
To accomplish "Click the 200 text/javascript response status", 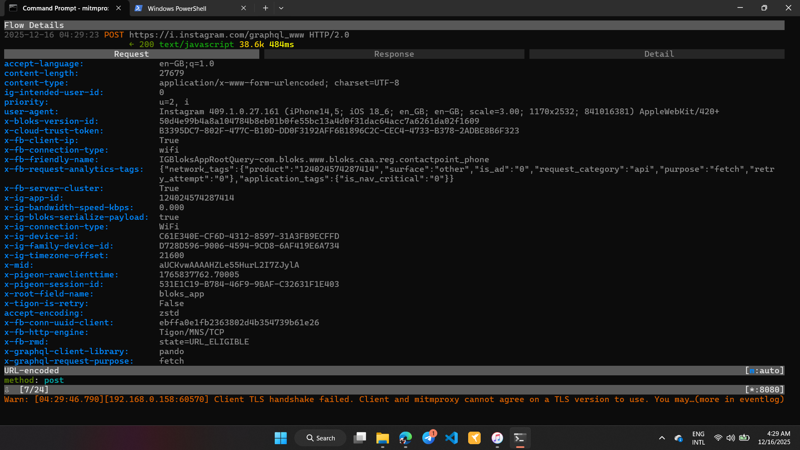I will (x=186, y=45).
